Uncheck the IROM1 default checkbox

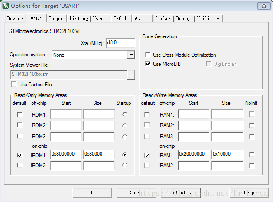pos(19,155)
